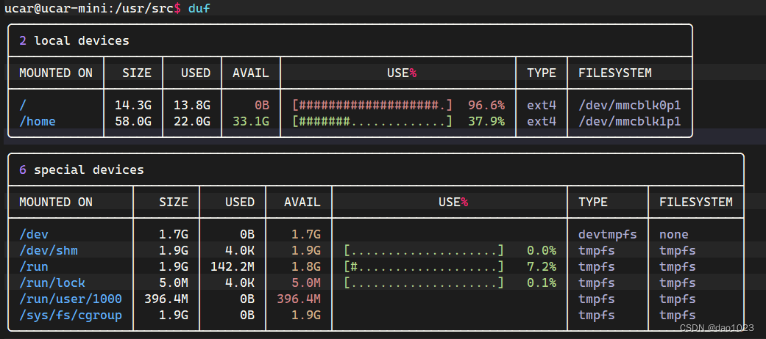Click FILESYSTEM header in local devices table
The width and height of the screenshot is (766, 339).
point(615,73)
